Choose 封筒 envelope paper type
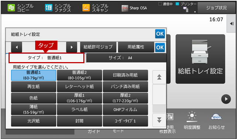237x139 pixels. pos(80,121)
